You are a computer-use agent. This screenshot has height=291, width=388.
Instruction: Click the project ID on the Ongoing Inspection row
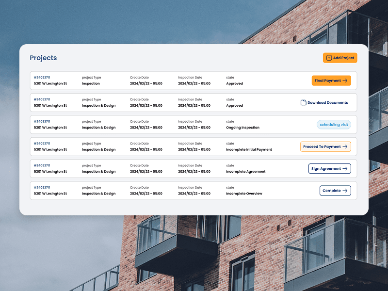click(x=41, y=121)
